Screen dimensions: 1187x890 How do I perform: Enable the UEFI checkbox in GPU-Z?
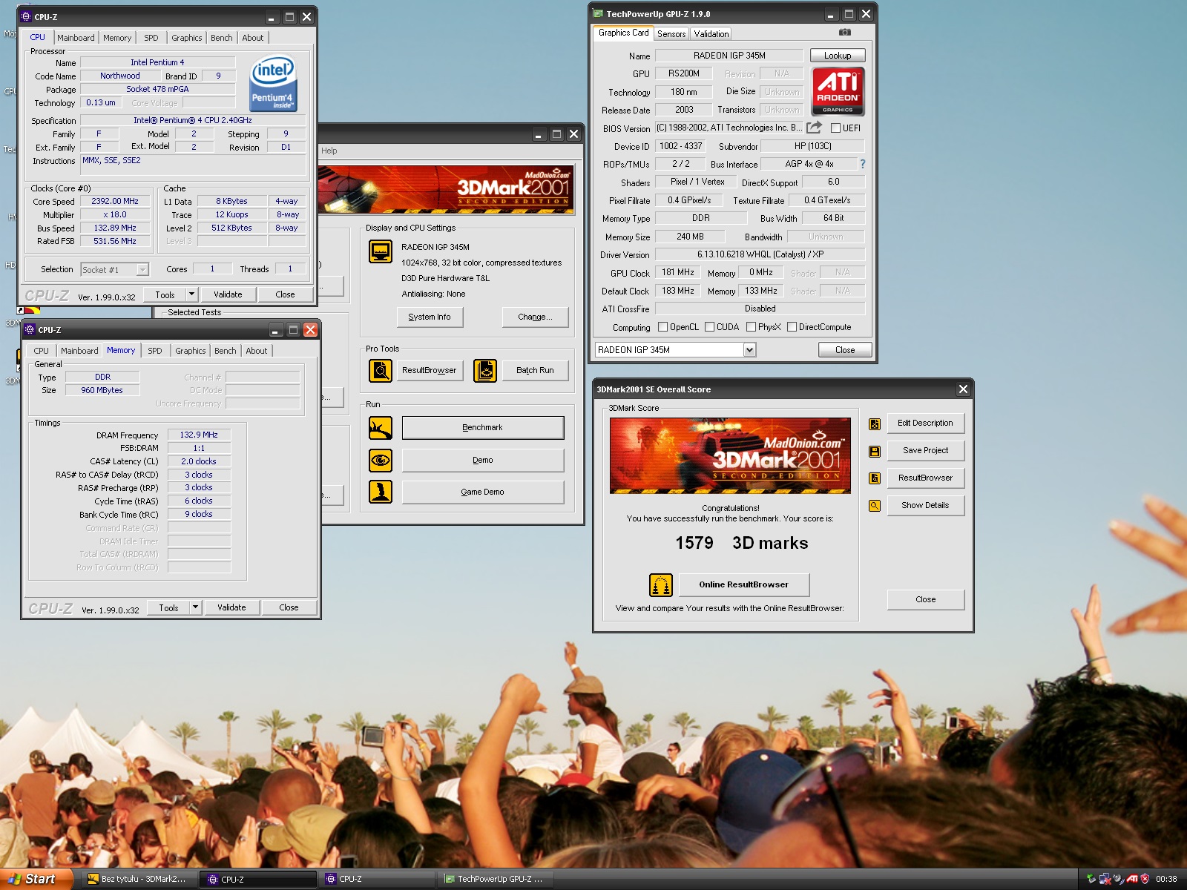click(835, 128)
